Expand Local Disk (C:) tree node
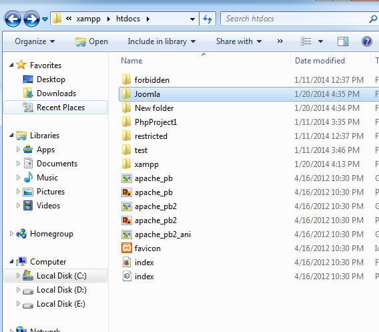Viewport: 379px width, 332px height. click(18, 276)
